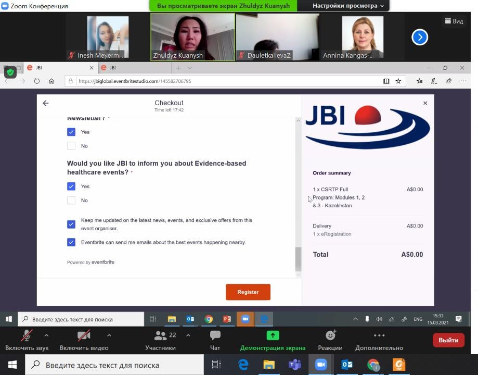Open the Реакции reactions menu
This screenshot has width=478, height=375.
pos(330,336)
